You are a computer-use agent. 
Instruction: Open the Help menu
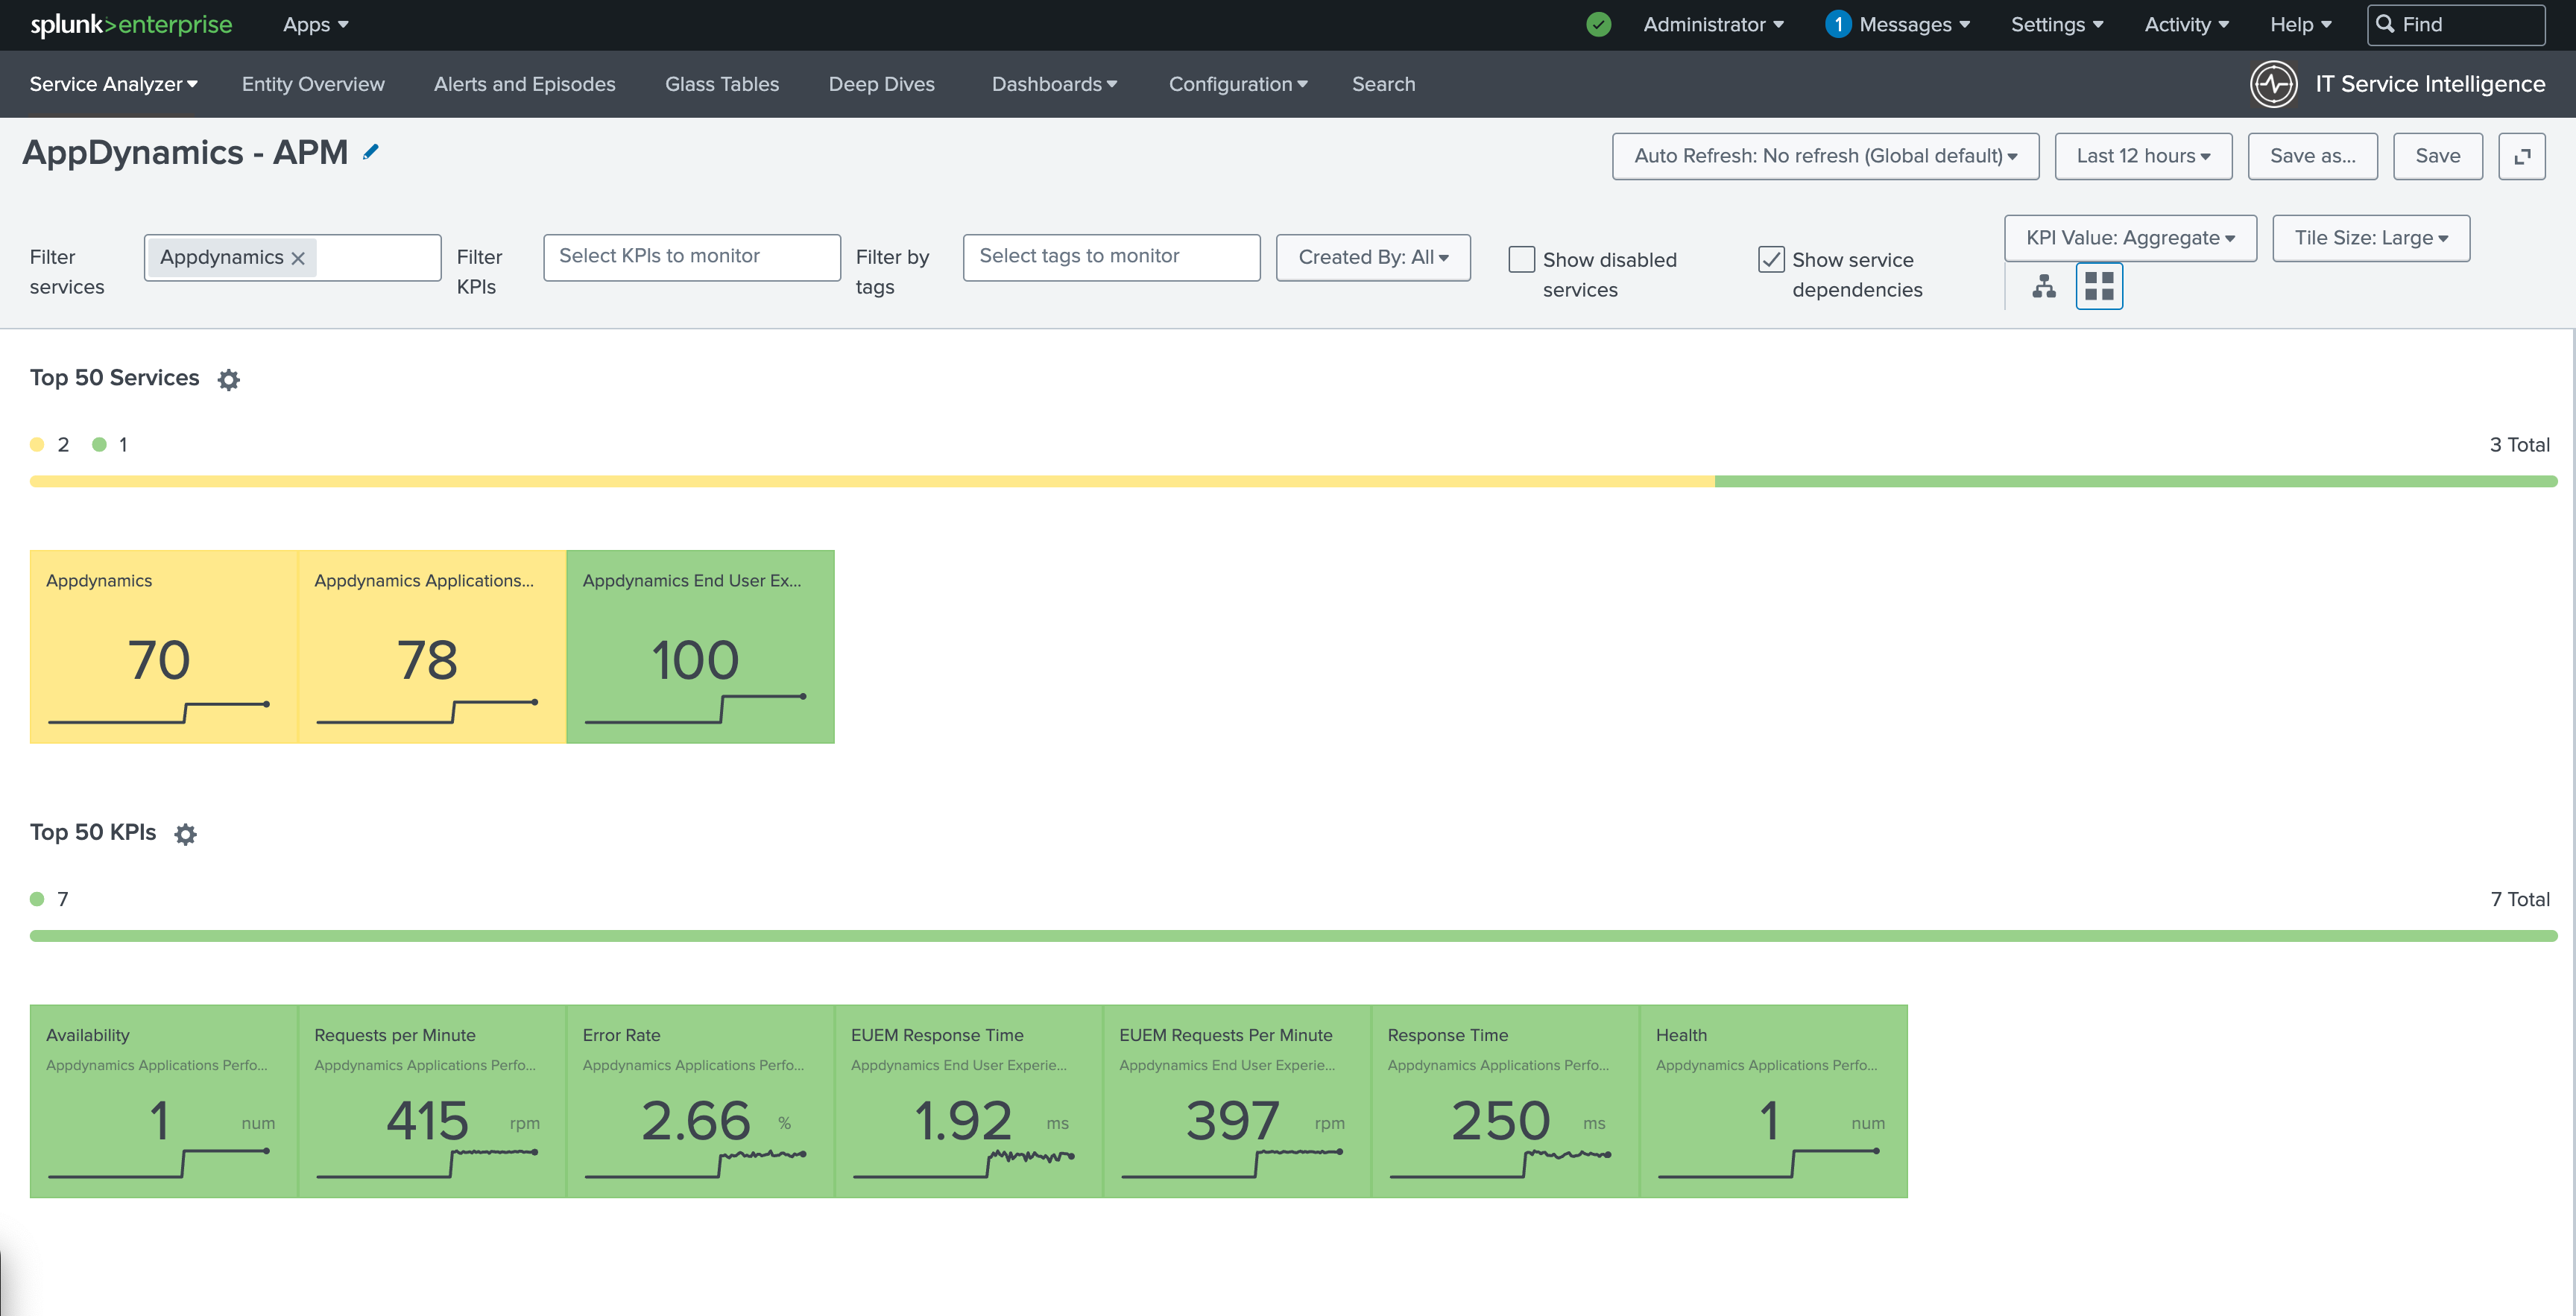click(x=2300, y=25)
